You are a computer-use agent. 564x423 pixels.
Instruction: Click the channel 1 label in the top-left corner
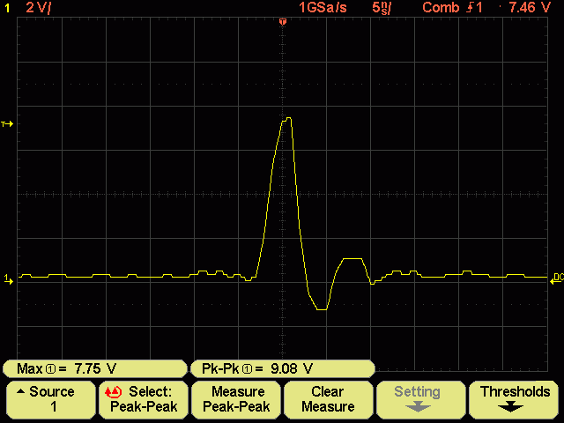click(7, 8)
